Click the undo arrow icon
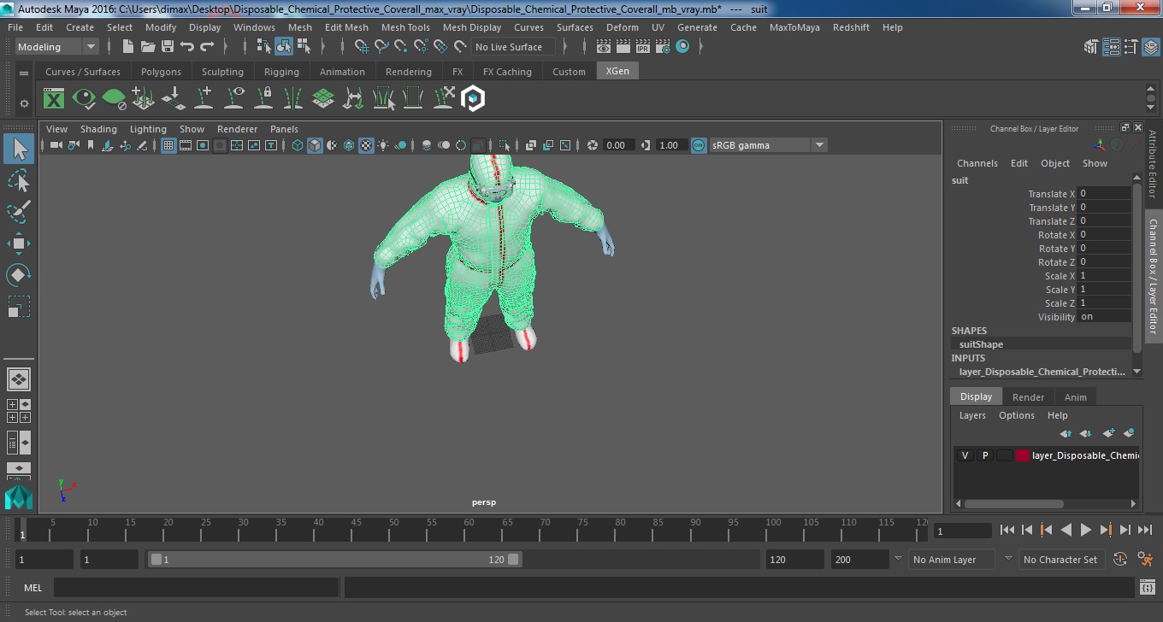 coord(187,47)
